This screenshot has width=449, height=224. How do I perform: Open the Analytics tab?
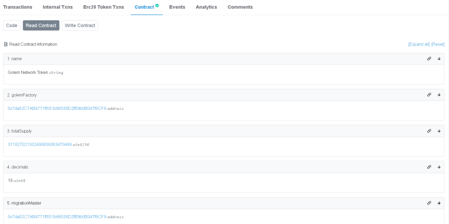tap(207, 7)
